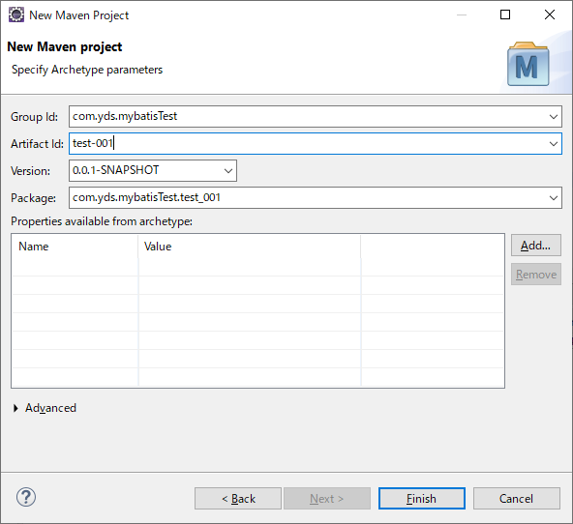This screenshot has height=524, width=573.
Task: Close the New Maven Project window
Action: coord(549,15)
